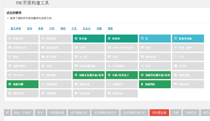210x121 pixels.
Task: Click the square icon on 广告 module
Action: click(x=175, y=57)
